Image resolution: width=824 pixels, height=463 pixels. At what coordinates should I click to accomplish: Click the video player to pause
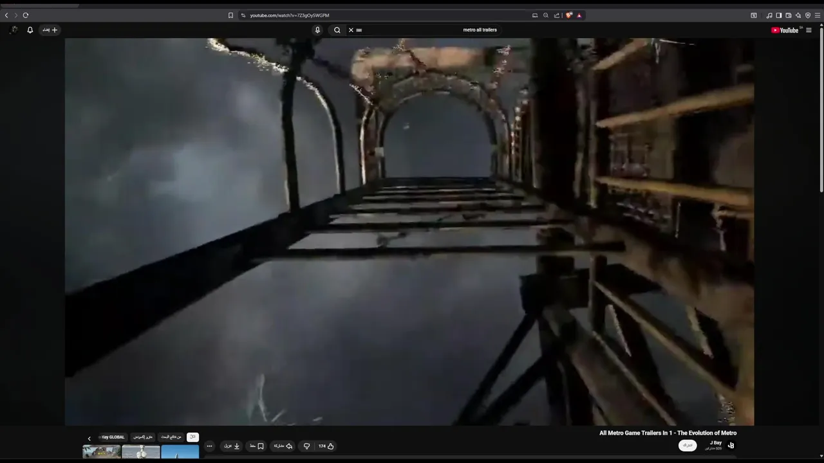click(x=409, y=232)
